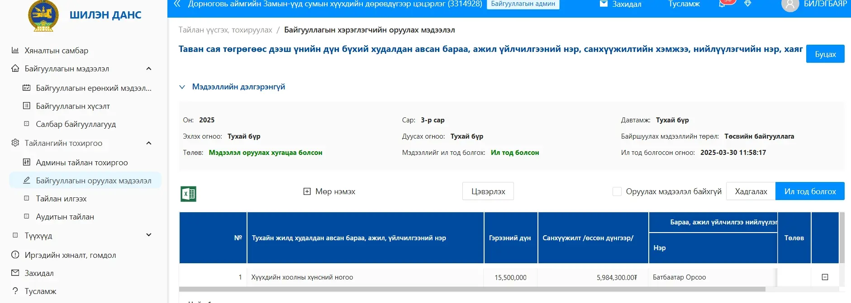The image size is (851, 303).
Task: Click the Ил тод болгох button
Action: pyautogui.click(x=810, y=191)
